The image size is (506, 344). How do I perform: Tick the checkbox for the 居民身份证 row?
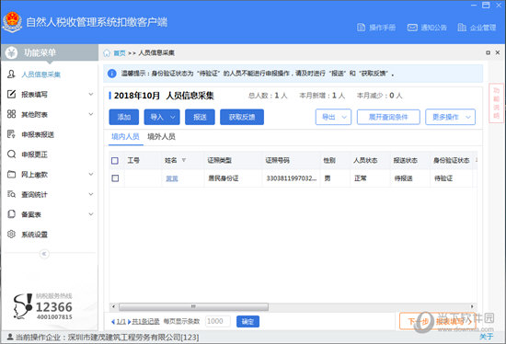115,178
